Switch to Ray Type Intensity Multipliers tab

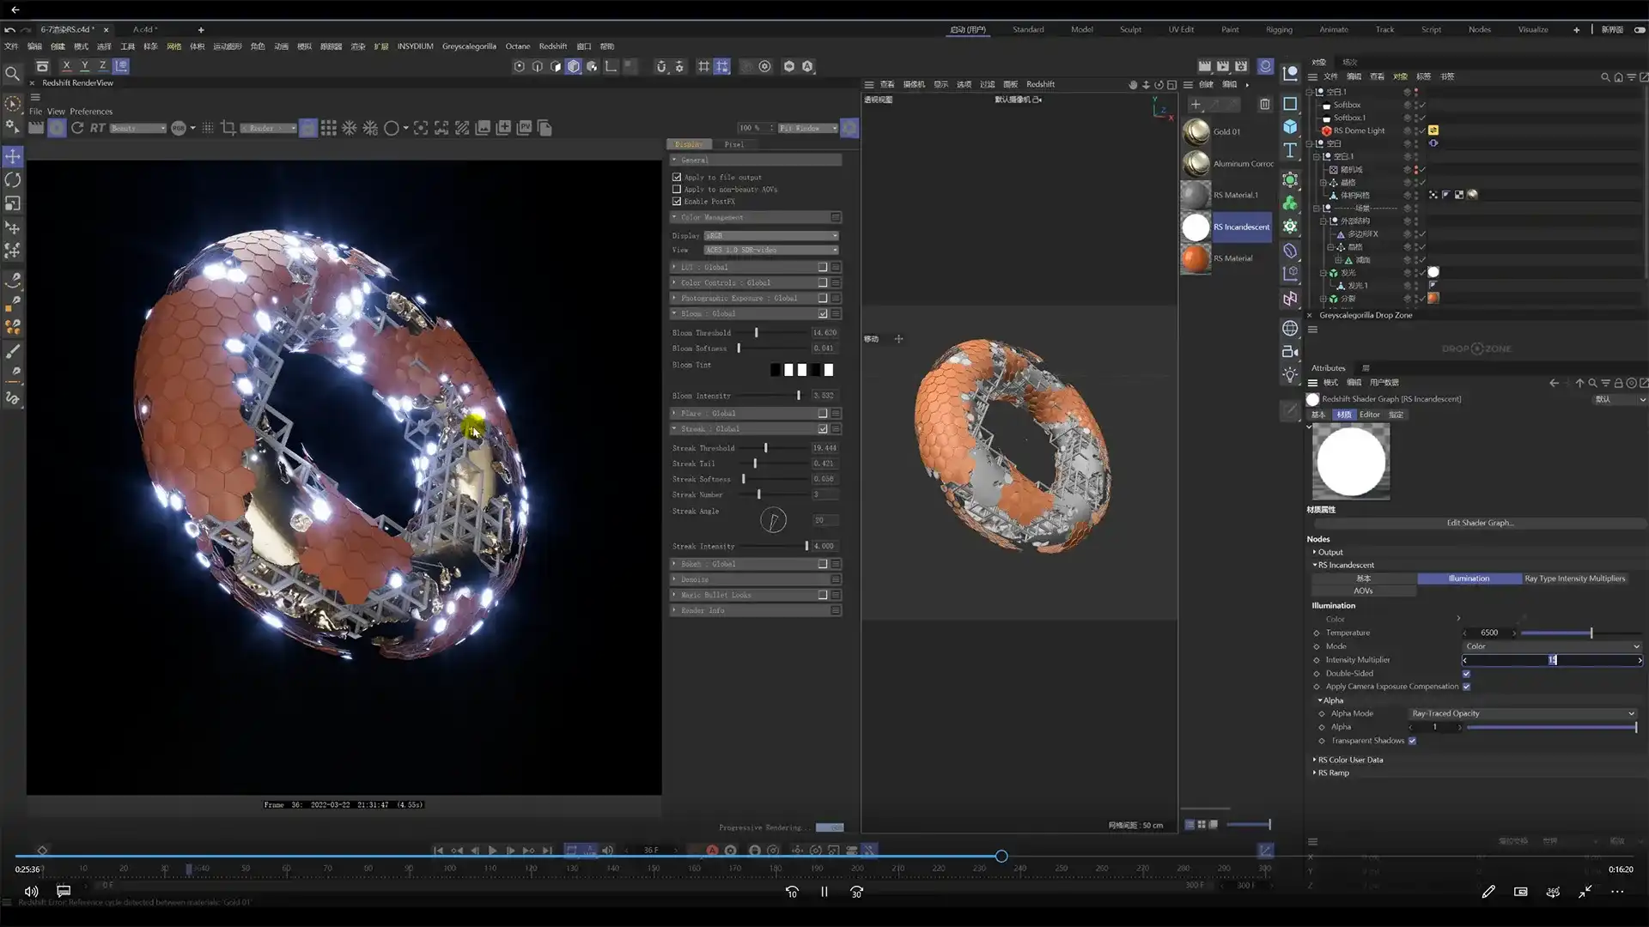click(x=1574, y=579)
